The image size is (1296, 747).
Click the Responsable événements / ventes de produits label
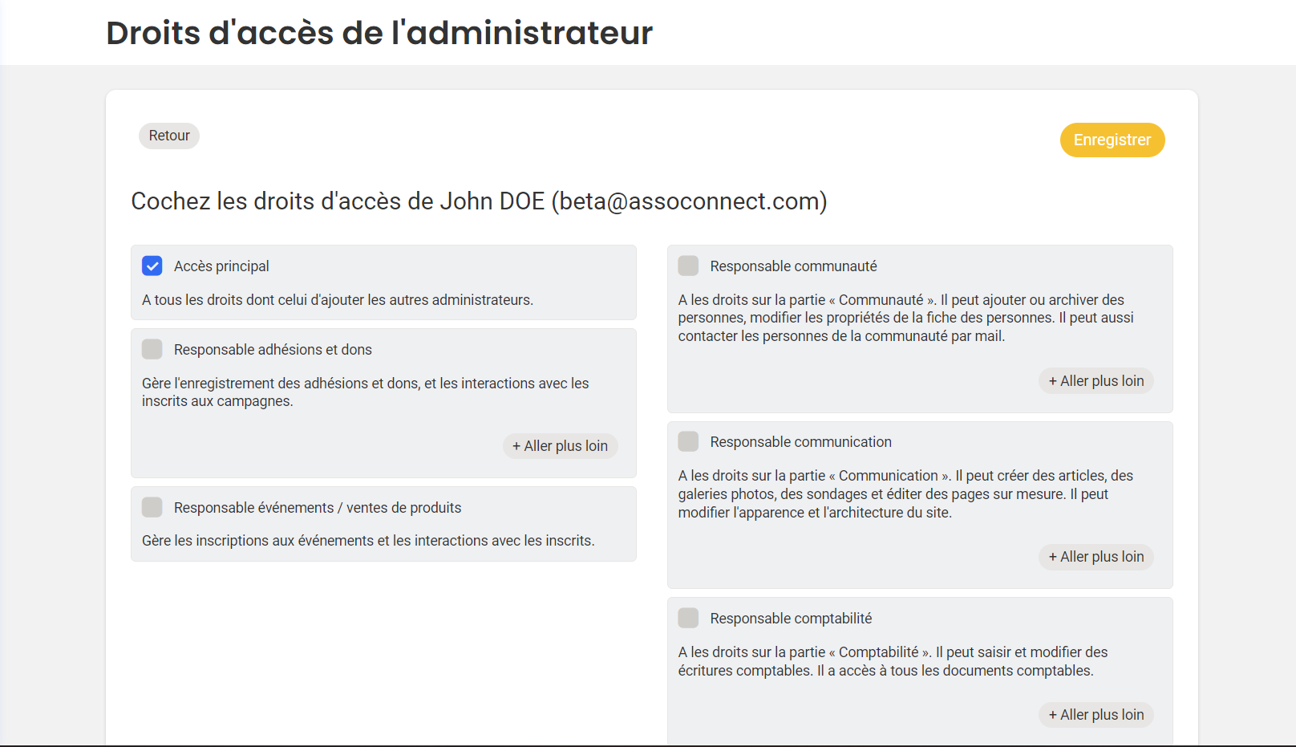click(318, 508)
